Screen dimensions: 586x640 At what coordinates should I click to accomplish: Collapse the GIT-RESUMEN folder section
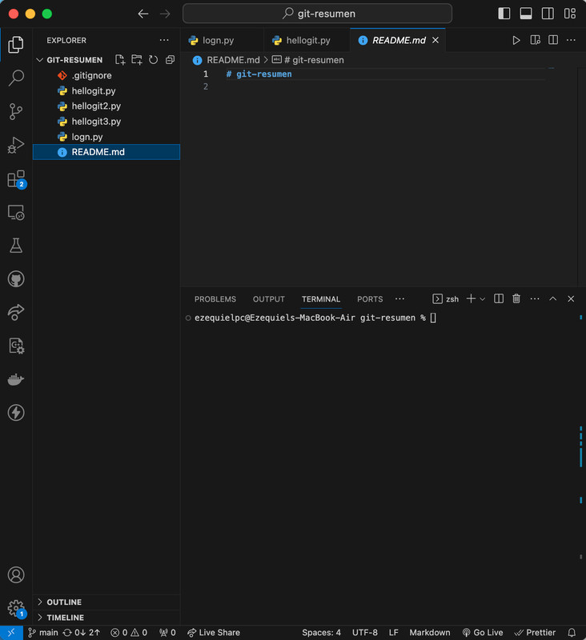pos(39,60)
